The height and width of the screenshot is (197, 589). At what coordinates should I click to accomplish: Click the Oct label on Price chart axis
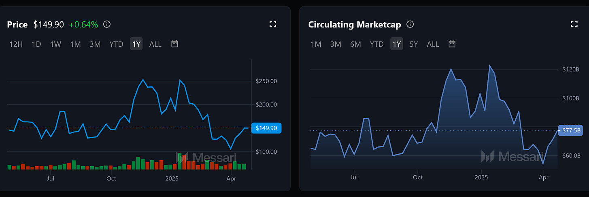(111, 178)
